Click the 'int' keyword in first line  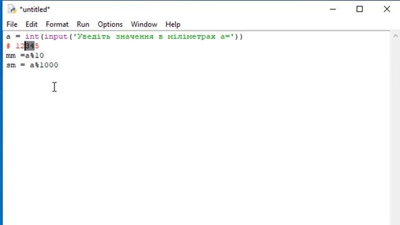32,36
